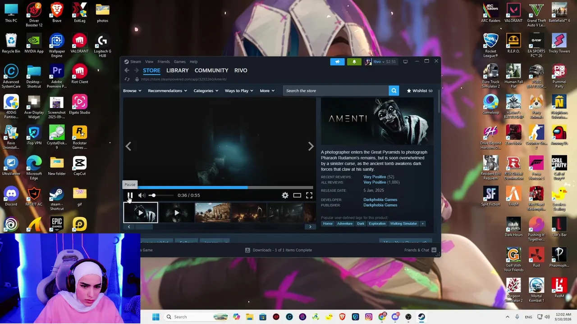The image size is (577, 324).
Task: Expand the More dropdown
Action: pyautogui.click(x=267, y=91)
